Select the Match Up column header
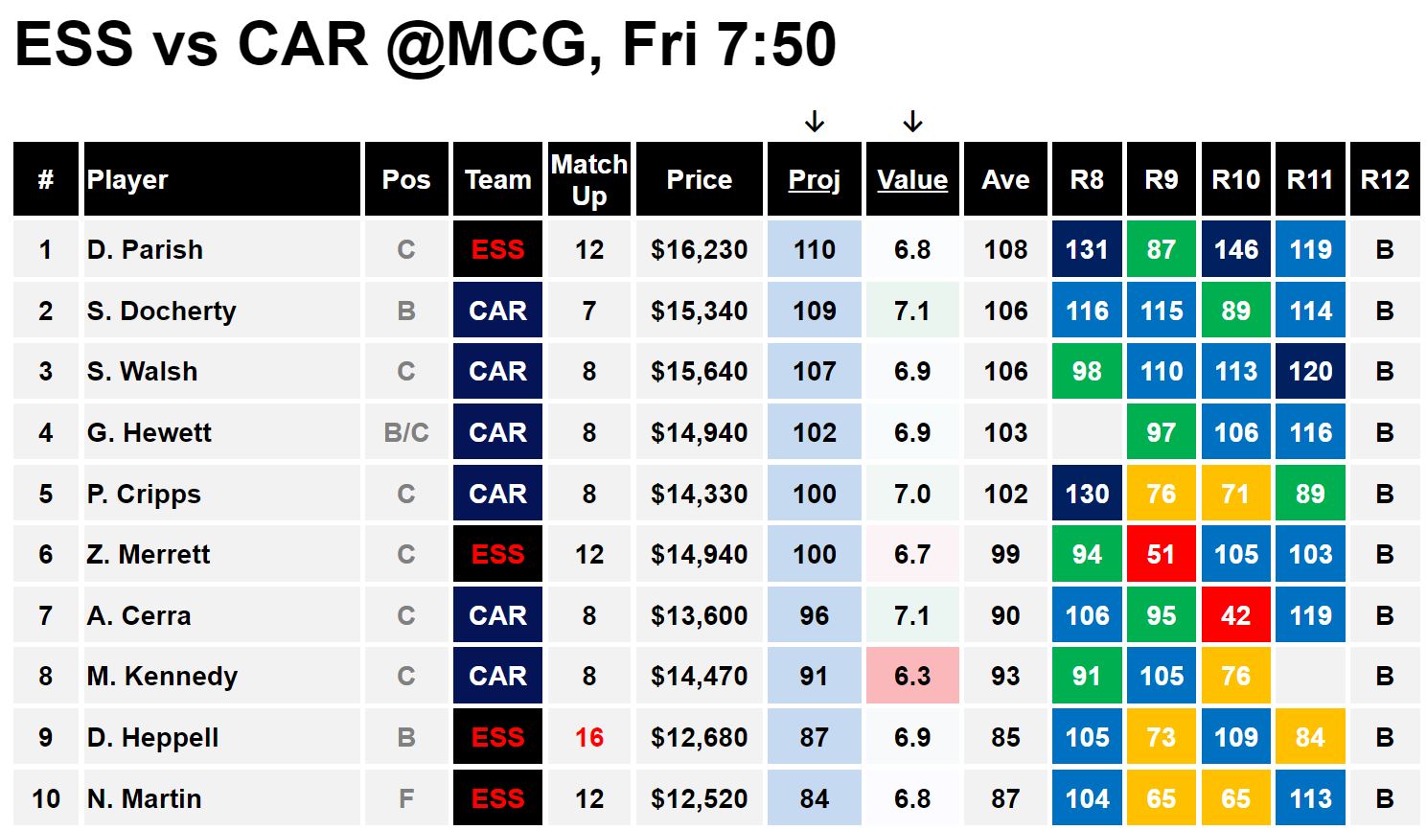 589,179
